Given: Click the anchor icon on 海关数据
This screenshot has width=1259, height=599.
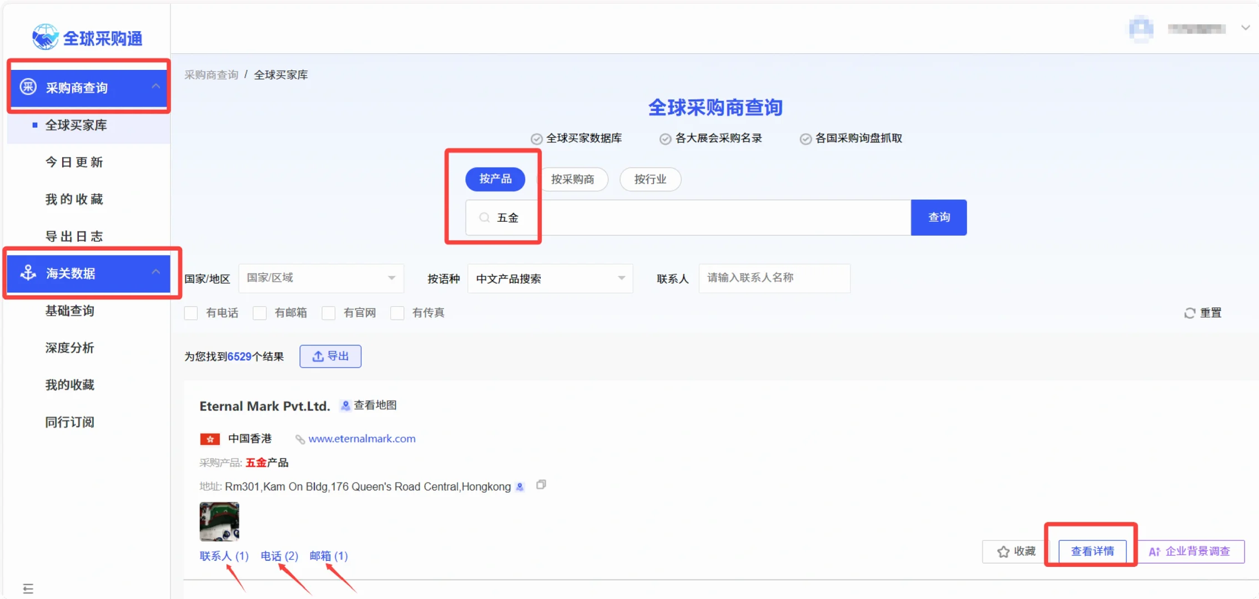Looking at the screenshot, I should click(x=28, y=273).
